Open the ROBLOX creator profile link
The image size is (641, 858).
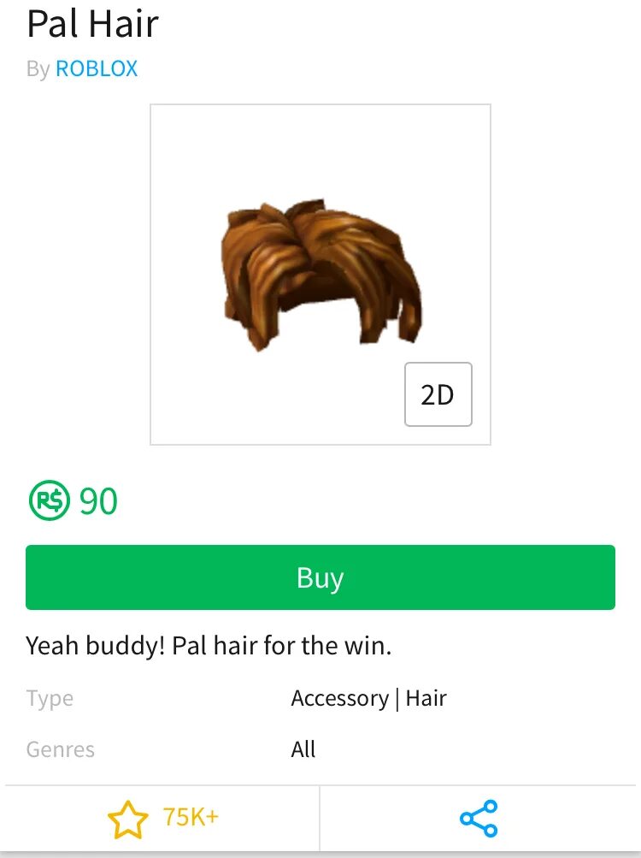pos(97,69)
